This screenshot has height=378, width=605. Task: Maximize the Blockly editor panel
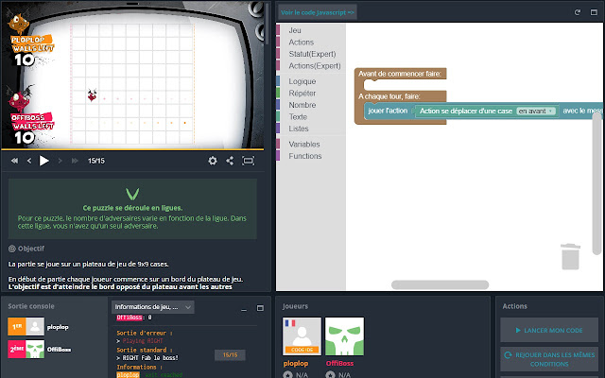pos(594,12)
